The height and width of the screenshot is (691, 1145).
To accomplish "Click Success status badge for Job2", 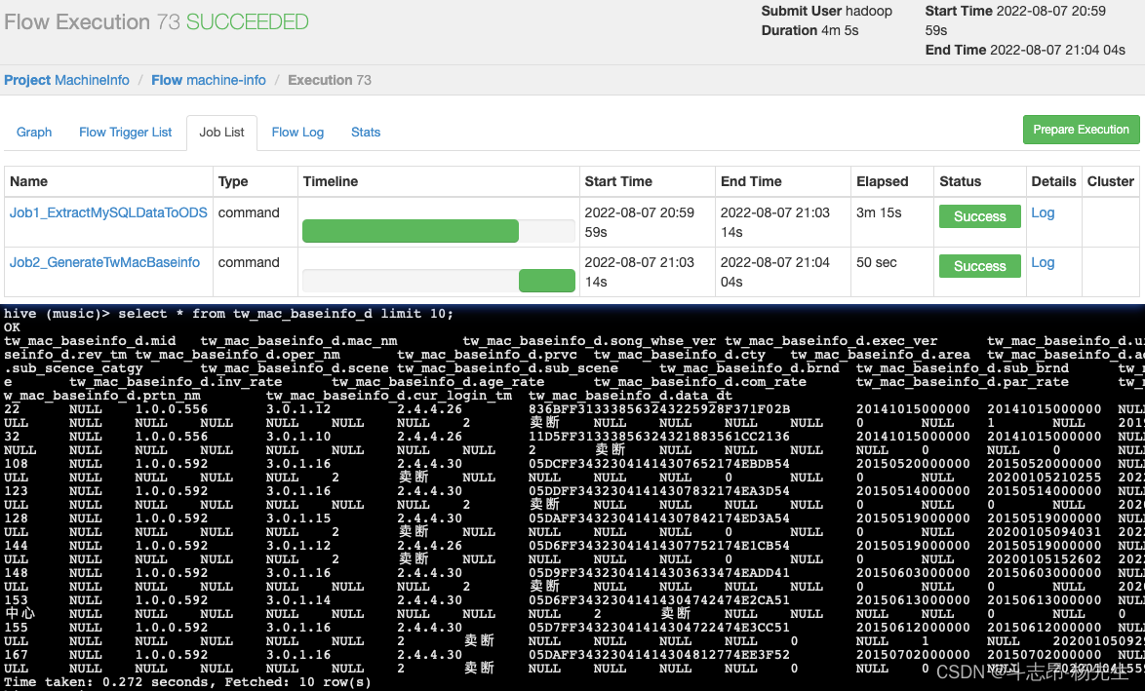I will coord(979,266).
